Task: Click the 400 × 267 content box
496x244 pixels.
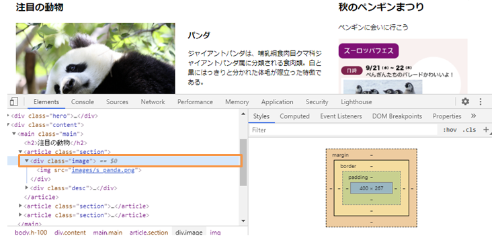Action: pos(372,188)
